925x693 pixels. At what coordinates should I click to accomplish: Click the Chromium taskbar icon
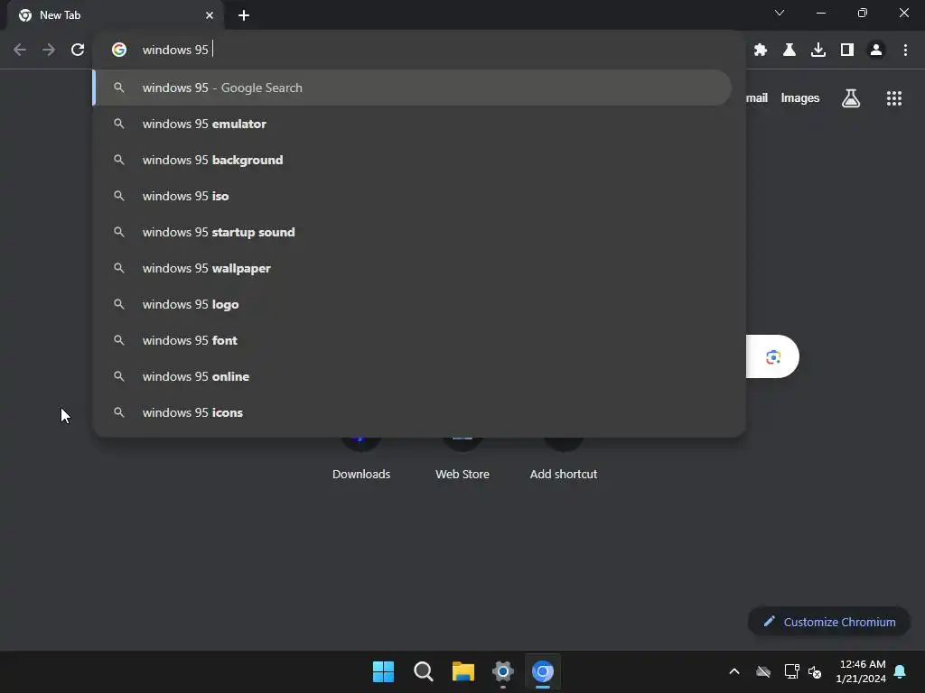pyautogui.click(x=543, y=671)
